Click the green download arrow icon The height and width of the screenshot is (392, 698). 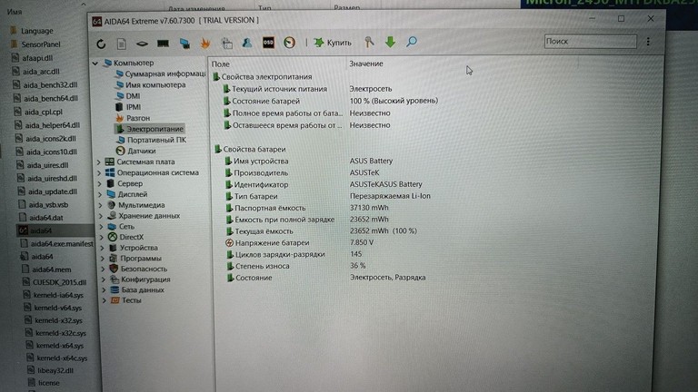click(390, 42)
